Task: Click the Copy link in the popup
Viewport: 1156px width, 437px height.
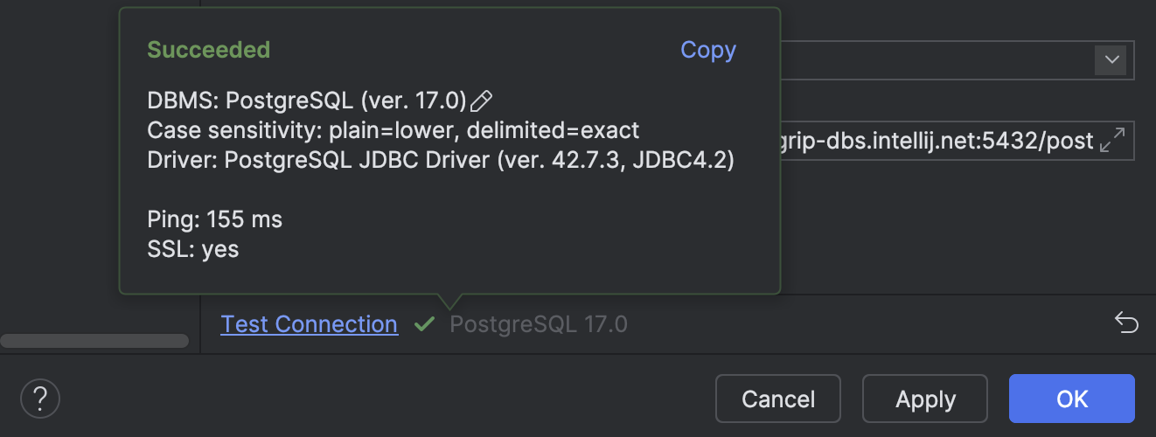Action: [x=708, y=51]
